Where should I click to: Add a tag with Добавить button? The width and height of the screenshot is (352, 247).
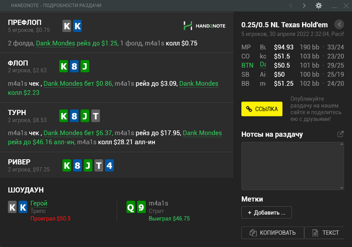[267, 212]
